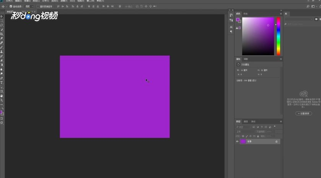The image size is (321, 178).
Task: Select the Crop tool
Action: point(2,34)
